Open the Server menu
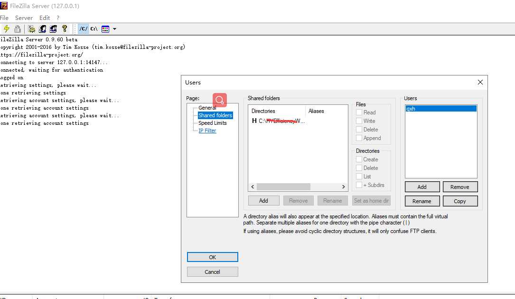 (24, 18)
